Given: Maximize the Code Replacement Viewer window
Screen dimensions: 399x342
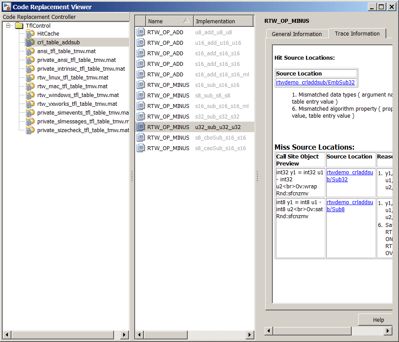Looking at the screenshot, I should point(381,7).
